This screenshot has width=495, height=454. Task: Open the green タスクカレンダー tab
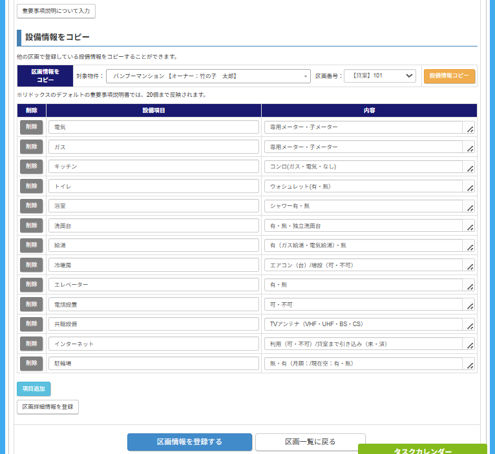[422, 450]
